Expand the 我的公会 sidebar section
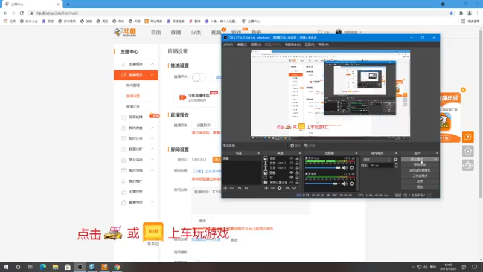The width and height of the screenshot is (483, 272). (x=152, y=138)
